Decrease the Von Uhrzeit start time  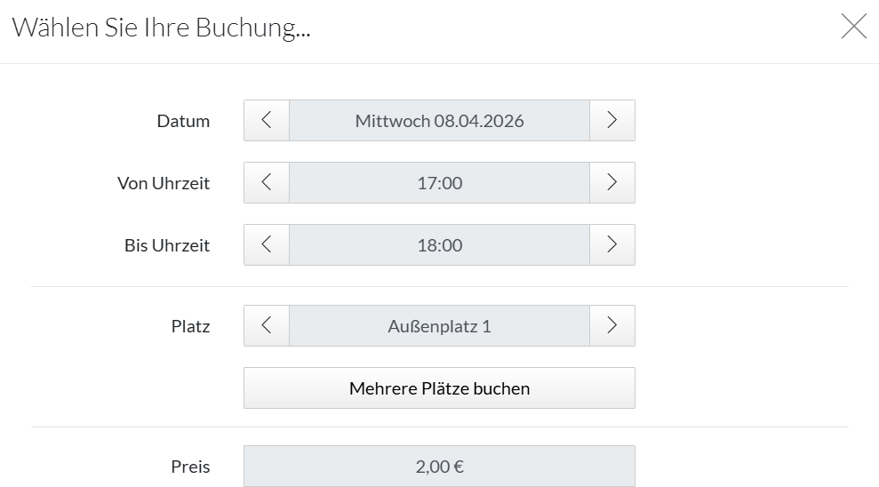pyautogui.click(x=267, y=183)
